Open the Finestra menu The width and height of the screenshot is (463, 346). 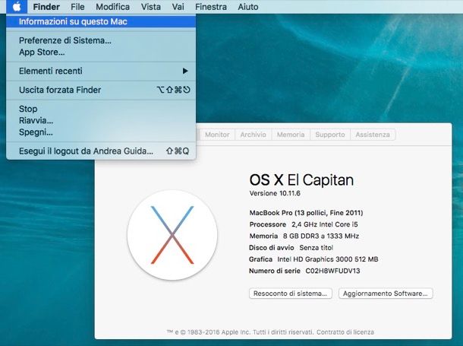click(211, 7)
